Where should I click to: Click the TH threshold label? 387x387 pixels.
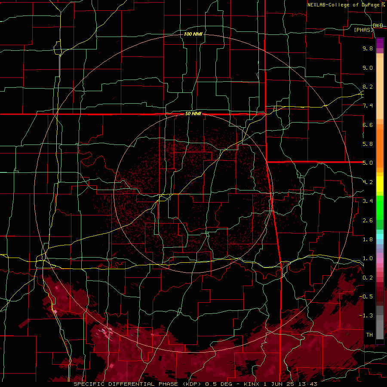pos(369,335)
